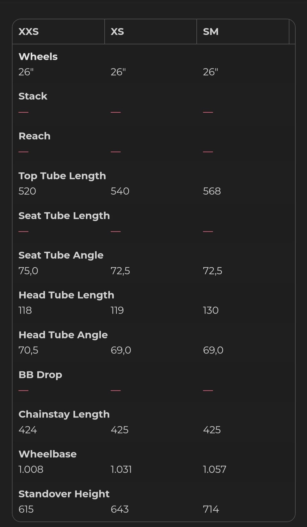Click the Chainstay Length label

click(x=64, y=414)
